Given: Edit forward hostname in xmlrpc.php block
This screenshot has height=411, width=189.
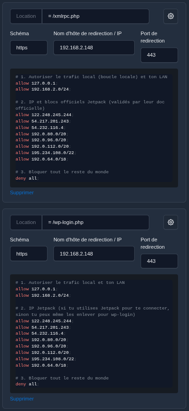Looking at the screenshot, I should (x=94, y=48).
